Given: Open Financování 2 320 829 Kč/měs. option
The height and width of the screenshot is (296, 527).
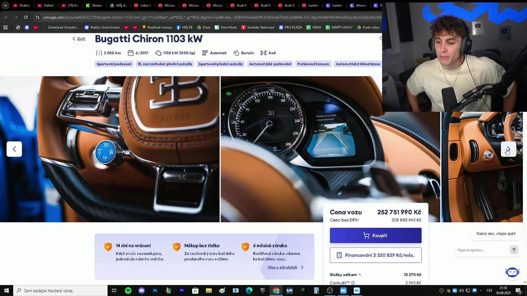Looking at the screenshot, I should tap(375, 255).
